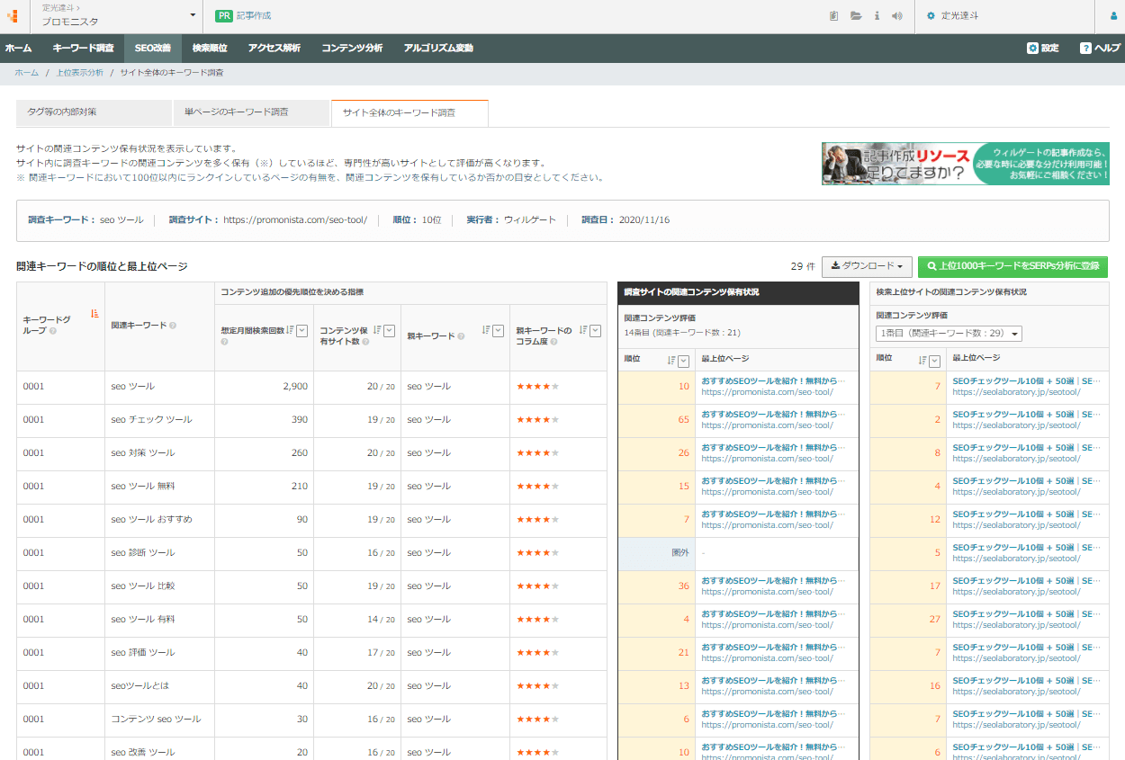
Task: Open the user profile icon
Action: (1113, 16)
